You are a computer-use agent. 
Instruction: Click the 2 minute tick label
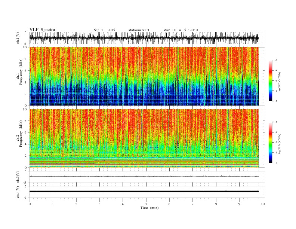click(x=76, y=204)
